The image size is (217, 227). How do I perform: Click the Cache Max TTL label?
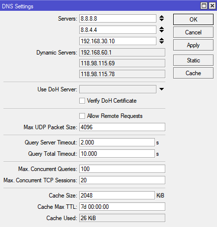pos(57,207)
